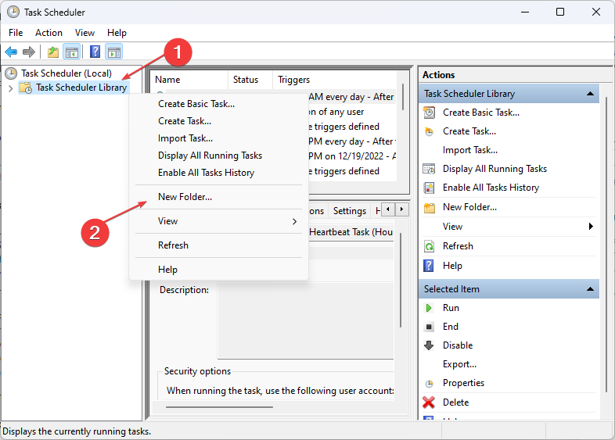Collapse the Selected Item actions section
This screenshot has height=440, width=615.
click(x=590, y=289)
